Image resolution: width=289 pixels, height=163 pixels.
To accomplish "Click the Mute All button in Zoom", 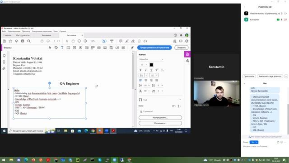I will point(270,76).
